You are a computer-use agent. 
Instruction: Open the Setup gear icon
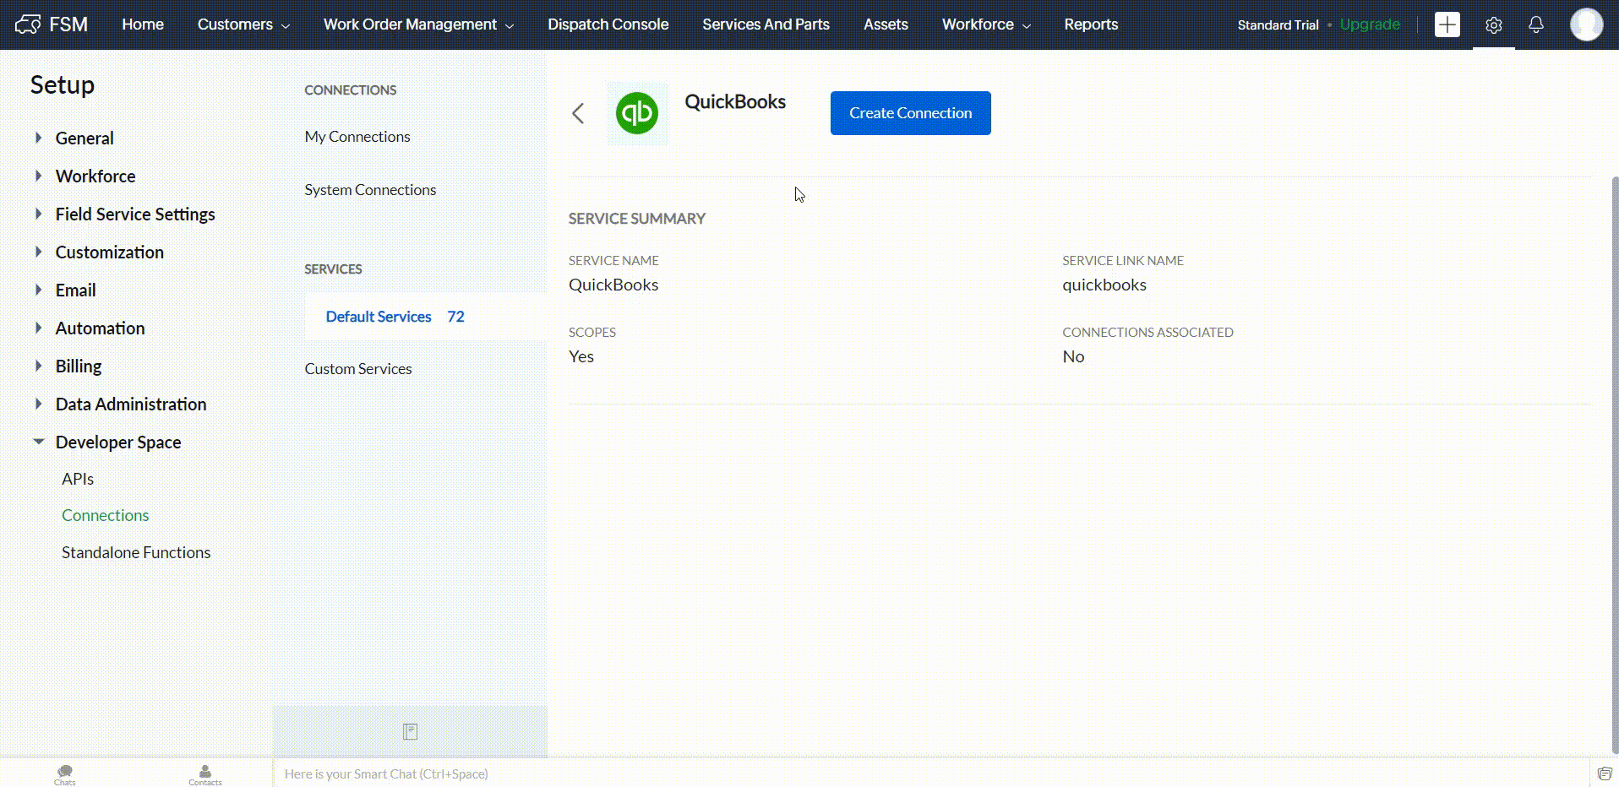[1493, 25]
